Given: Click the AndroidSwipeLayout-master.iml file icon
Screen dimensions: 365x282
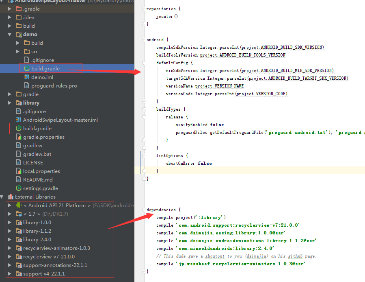Looking at the screenshot, I should 19,120.
